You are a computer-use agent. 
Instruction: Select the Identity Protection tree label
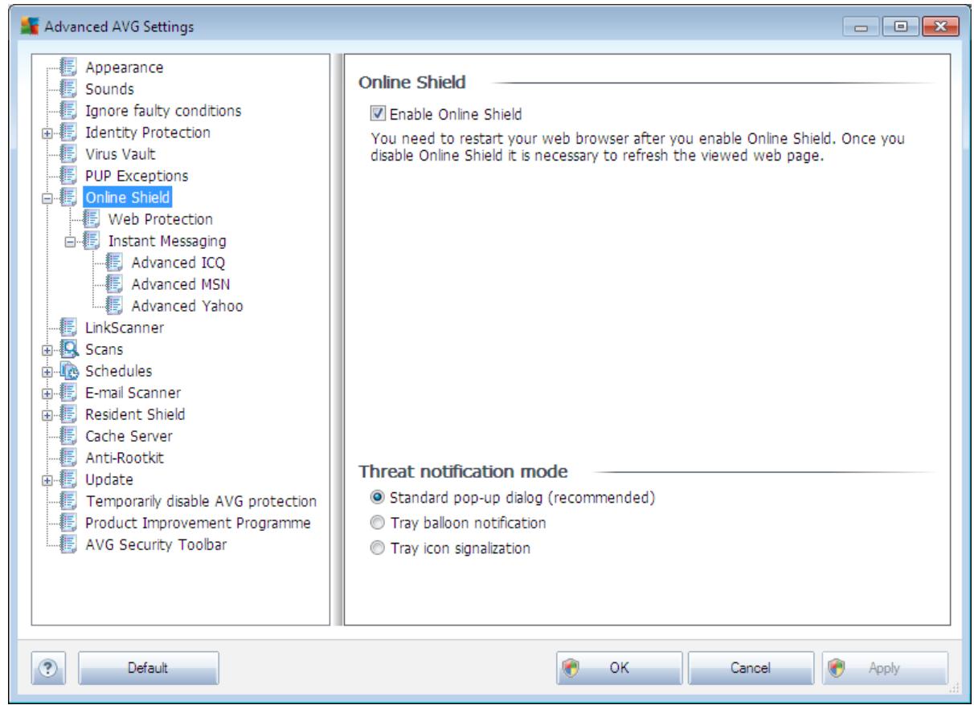coord(148,132)
